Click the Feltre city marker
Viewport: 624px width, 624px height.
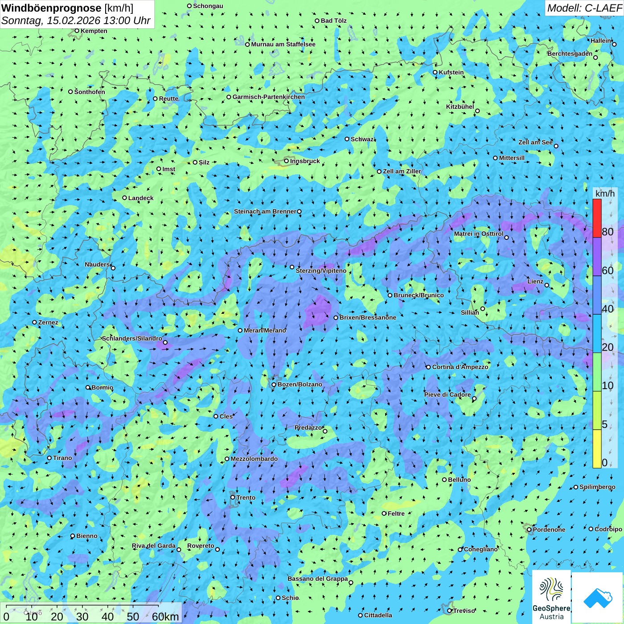(384, 513)
